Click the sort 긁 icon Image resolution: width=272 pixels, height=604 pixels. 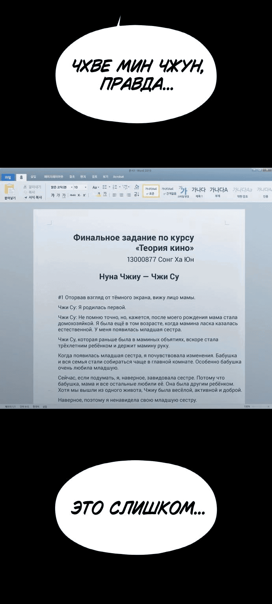[136, 195]
